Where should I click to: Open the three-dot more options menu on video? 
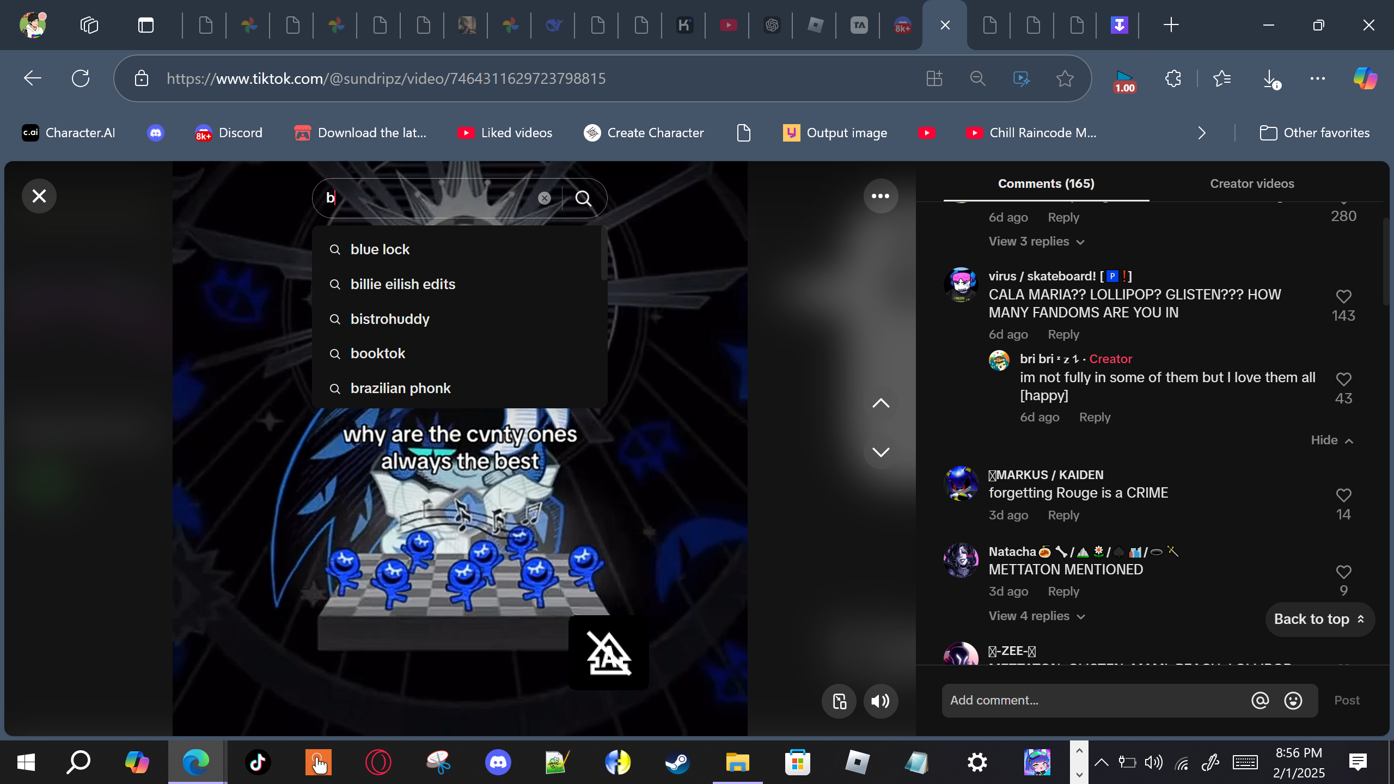pos(880,196)
